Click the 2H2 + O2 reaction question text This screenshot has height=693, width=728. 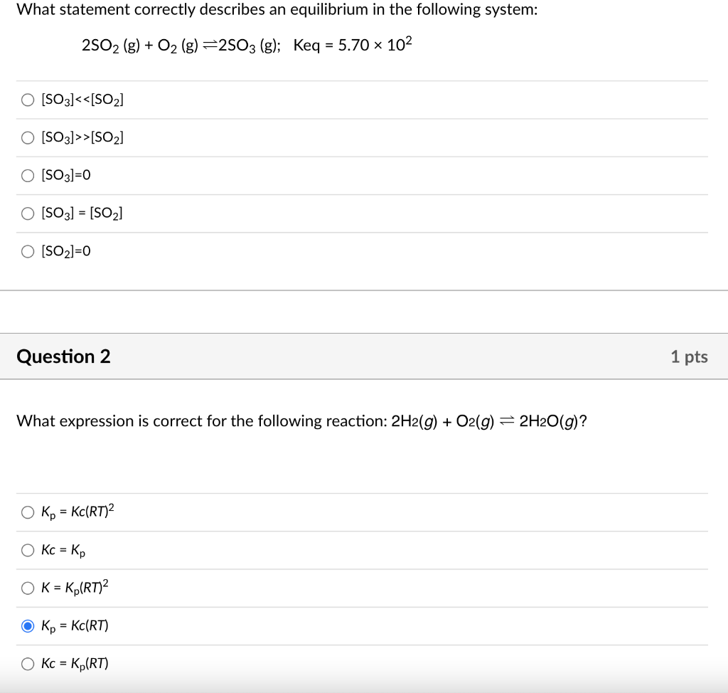pyautogui.click(x=301, y=421)
